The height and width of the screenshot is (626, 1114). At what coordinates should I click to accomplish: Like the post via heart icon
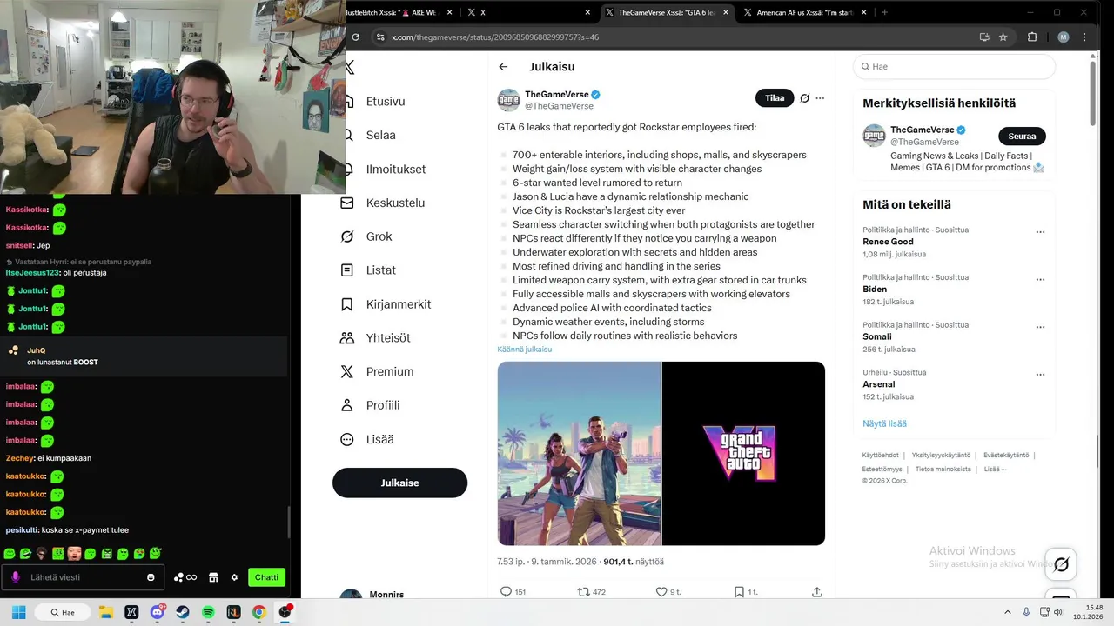tap(661, 592)
